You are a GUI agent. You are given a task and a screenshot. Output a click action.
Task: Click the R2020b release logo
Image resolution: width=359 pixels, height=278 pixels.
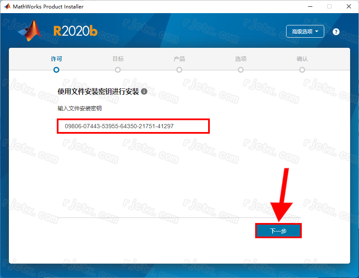click(75, 31)
